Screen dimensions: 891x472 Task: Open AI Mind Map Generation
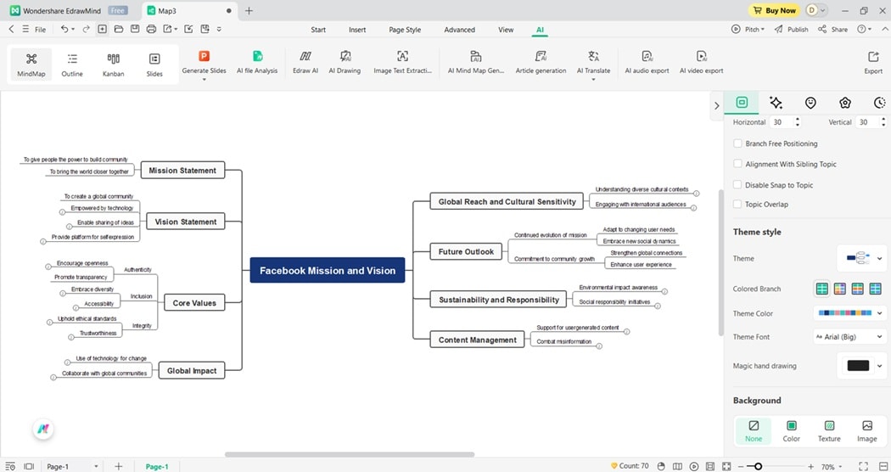coord(475,62)
